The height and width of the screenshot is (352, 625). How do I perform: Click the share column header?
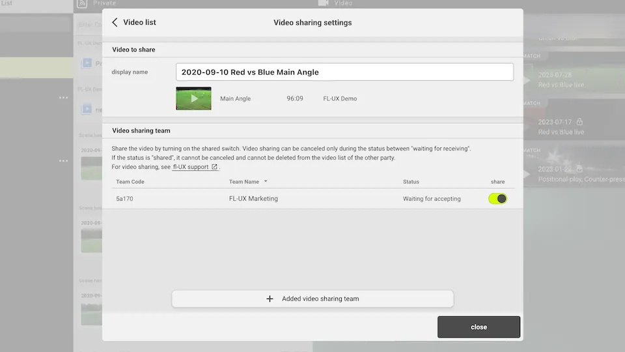[x=497, y=182]
